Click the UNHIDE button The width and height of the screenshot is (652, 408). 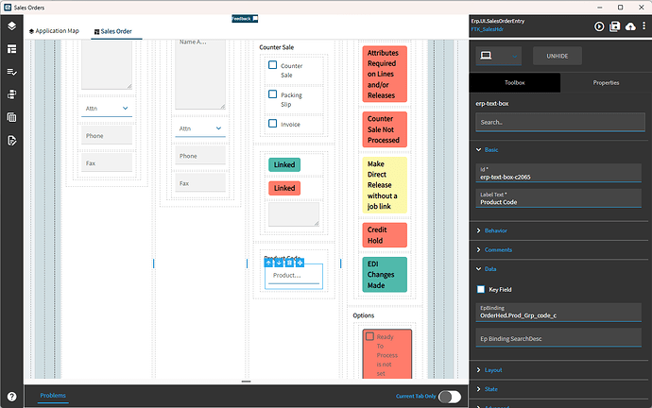558,56
